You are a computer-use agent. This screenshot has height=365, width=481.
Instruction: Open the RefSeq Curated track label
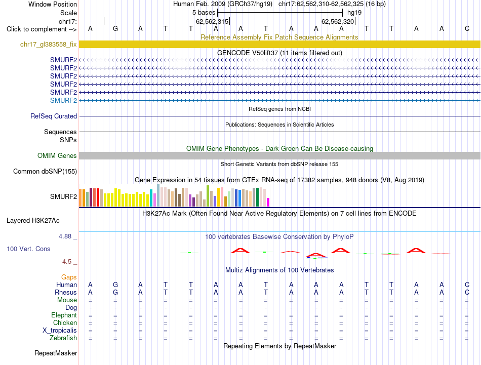coord(53,116)
